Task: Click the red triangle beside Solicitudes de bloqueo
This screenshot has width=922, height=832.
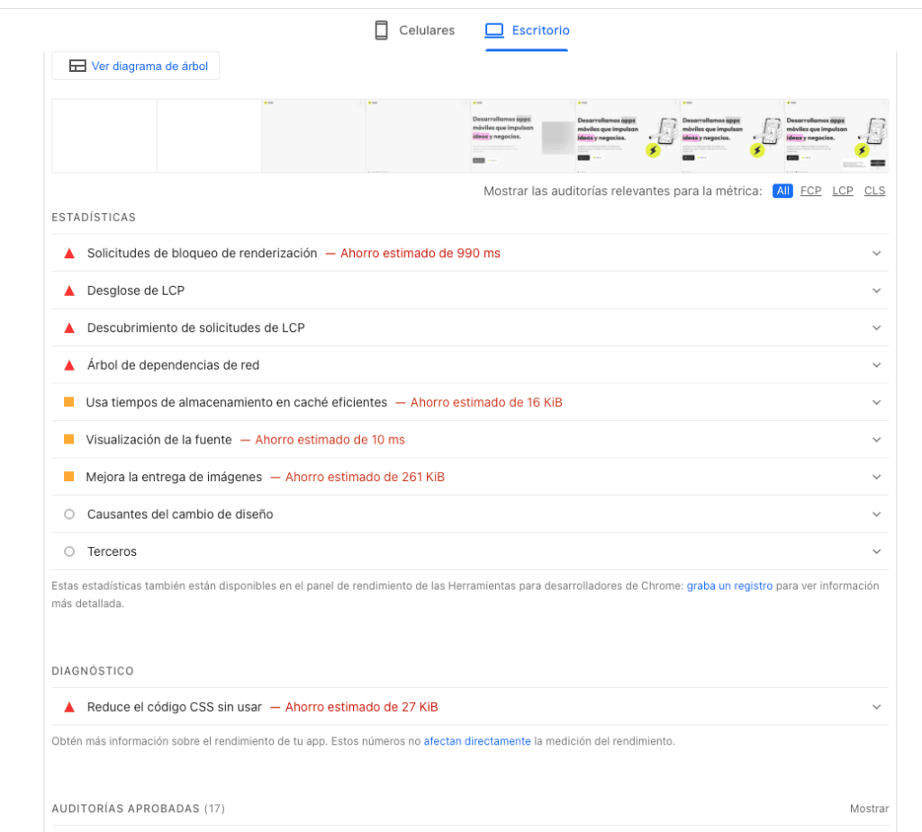Action: pyautogui.click(x=68, y=253)
